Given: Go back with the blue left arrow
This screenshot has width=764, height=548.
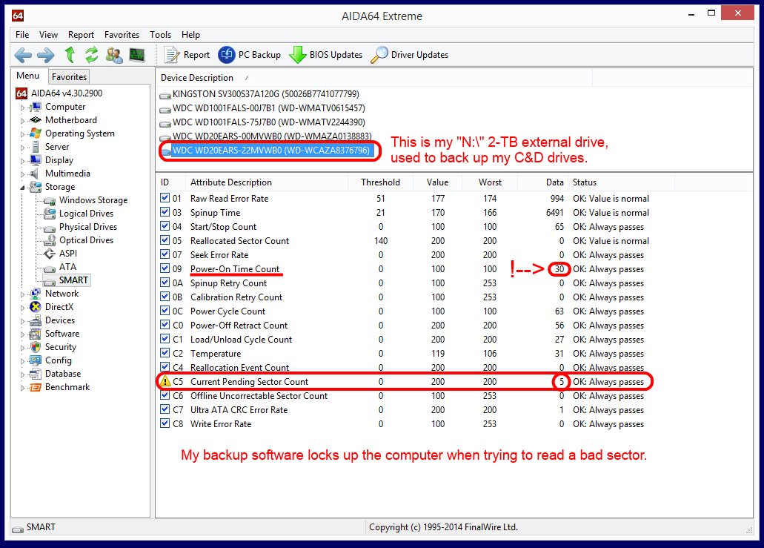Looking at the screenshot, I should tap(23, 55).
